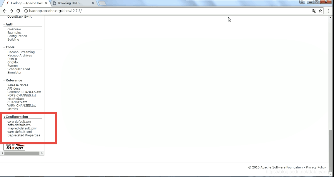Open the hdfs-default.xml link
This screenshot has width=334, height=177.
pos(19,125)
